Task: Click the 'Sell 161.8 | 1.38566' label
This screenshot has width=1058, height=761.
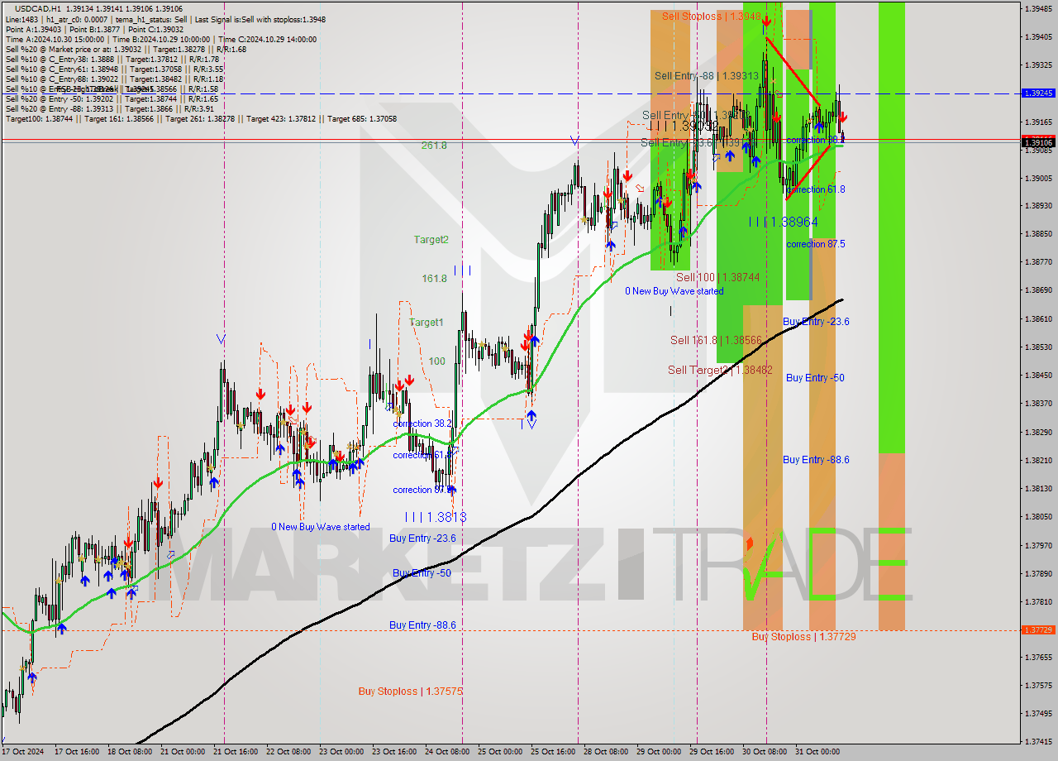Action: coord(716,340)
